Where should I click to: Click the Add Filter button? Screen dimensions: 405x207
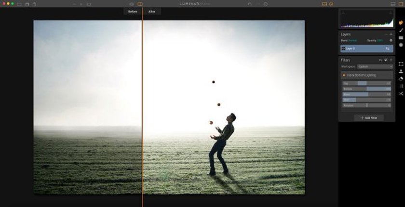pos(369,118)
